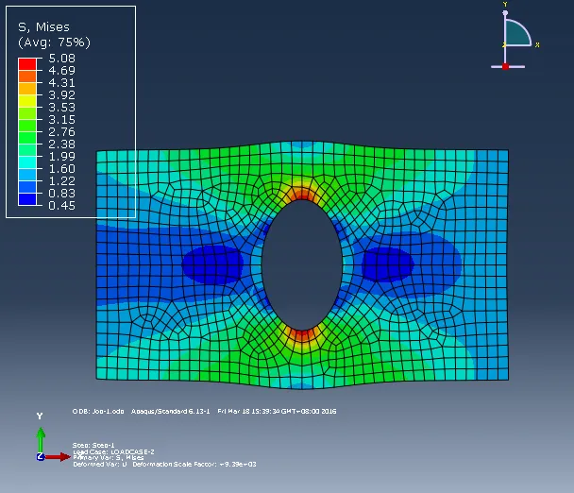
Task: Click the legend value 4.31
Action: click(62, 82)
